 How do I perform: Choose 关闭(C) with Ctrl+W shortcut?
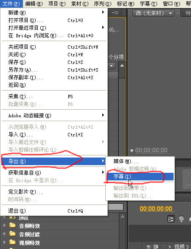click(54, 55)
